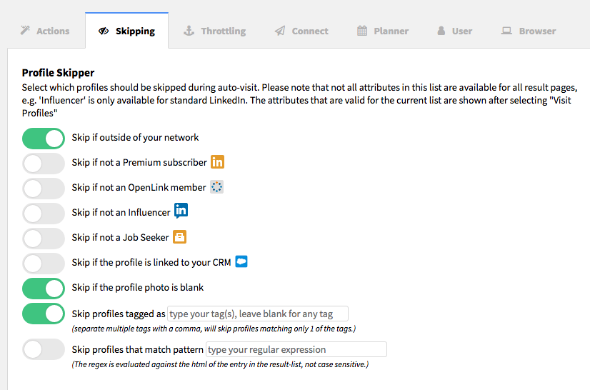Click the blue CRM cloud icon
This screenshot has height=390, width=590.
coord(241,261)
